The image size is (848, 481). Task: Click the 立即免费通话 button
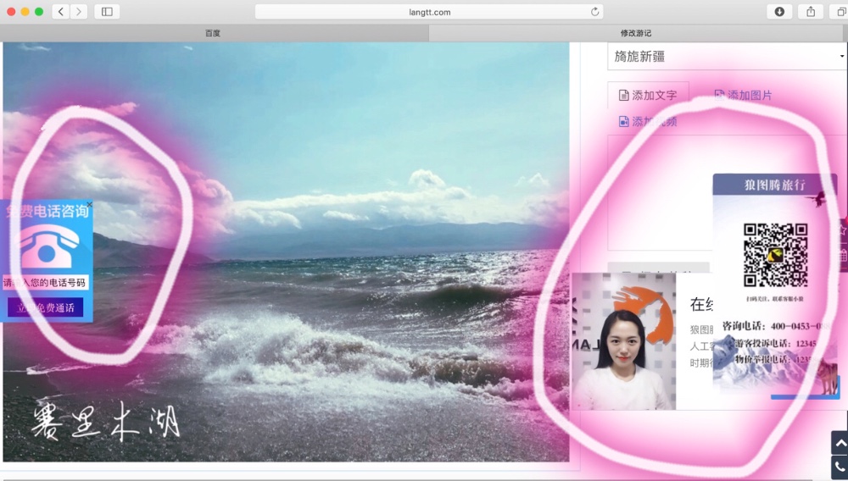(x=46, y=307)
